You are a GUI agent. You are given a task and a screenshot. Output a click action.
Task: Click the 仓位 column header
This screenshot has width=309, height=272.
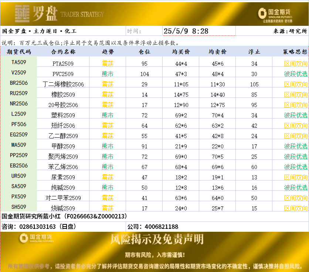coord(145,52)
